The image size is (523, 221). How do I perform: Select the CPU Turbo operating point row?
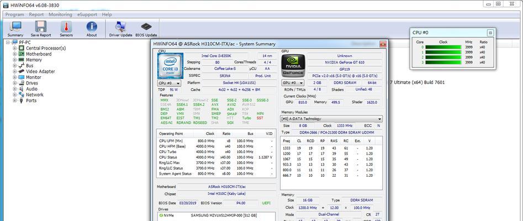(216, 152)
